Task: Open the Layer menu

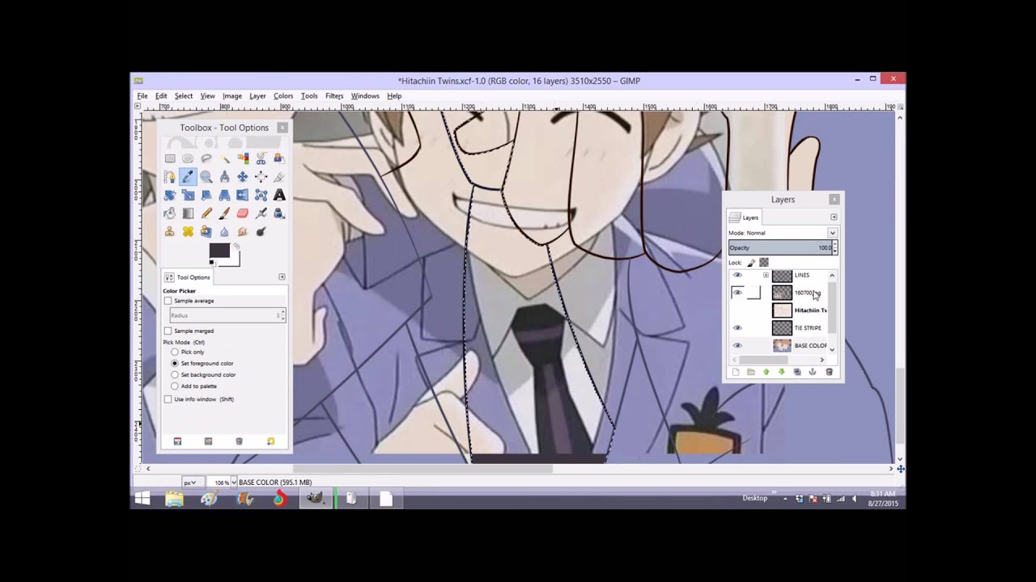Action: click(x=257, y=96)
